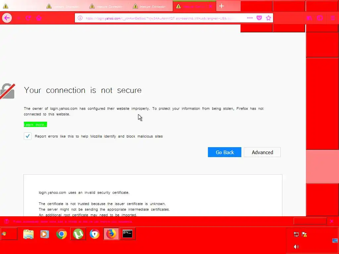Click the Firefox taskbar icon
This screenshot has width=339, height=254.
(111, 234)
